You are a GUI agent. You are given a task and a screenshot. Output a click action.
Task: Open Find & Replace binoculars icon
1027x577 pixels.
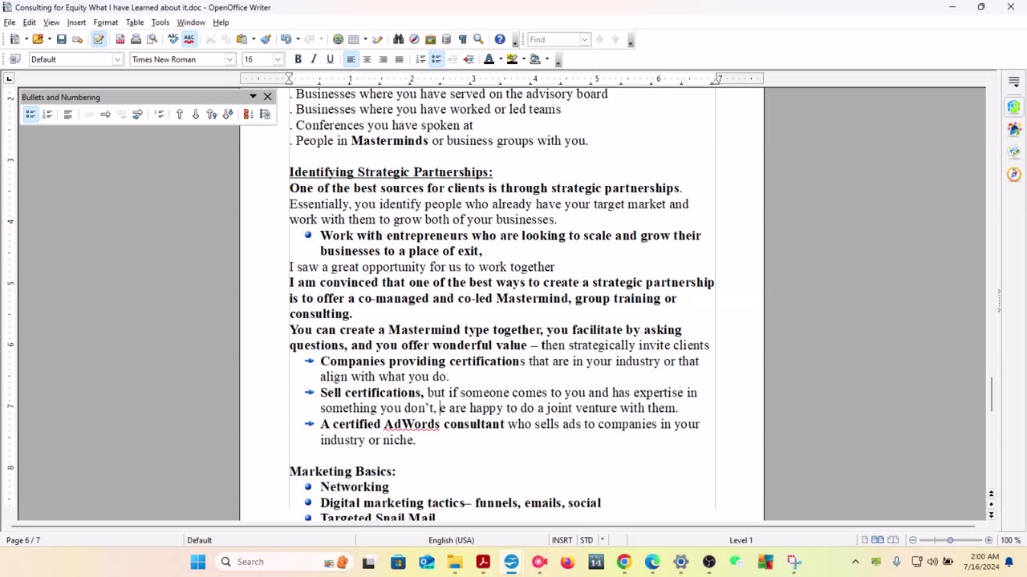(398, 38)
